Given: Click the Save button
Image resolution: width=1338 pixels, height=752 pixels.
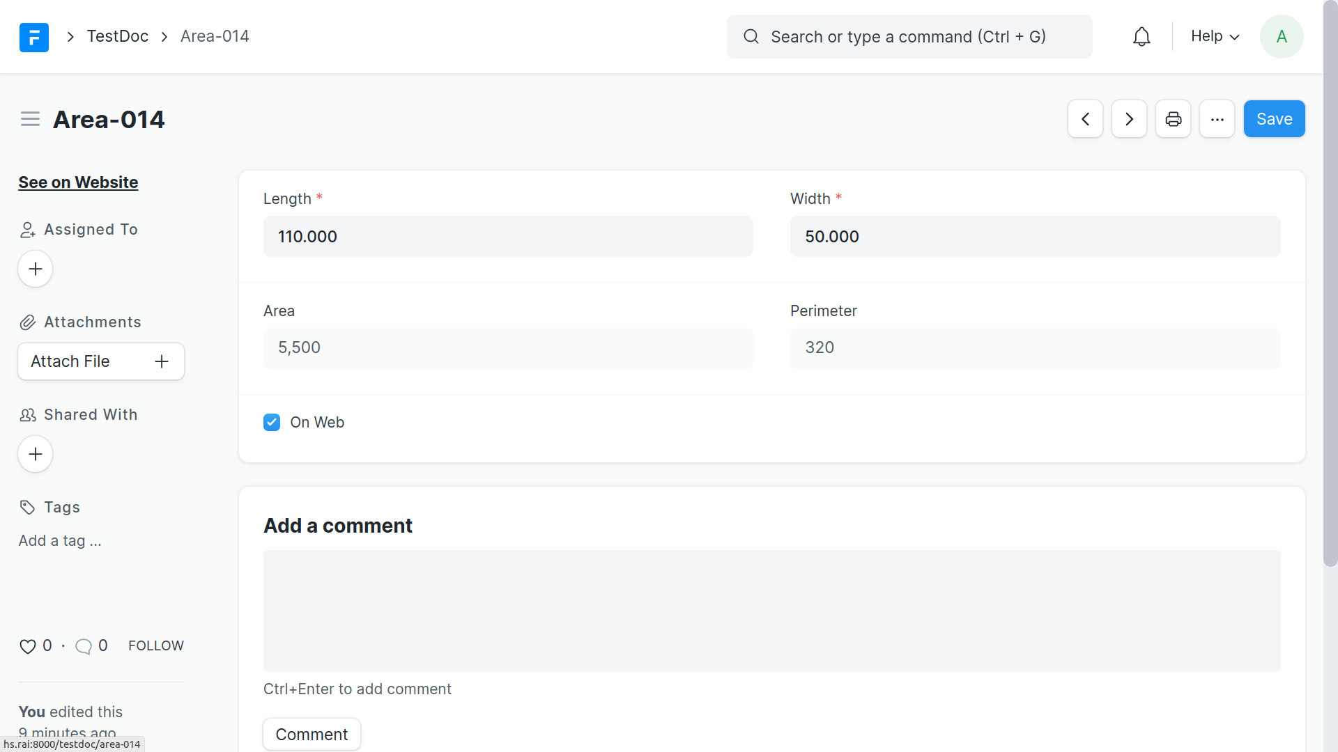Looking at the screenshot, I should 1274,119.
